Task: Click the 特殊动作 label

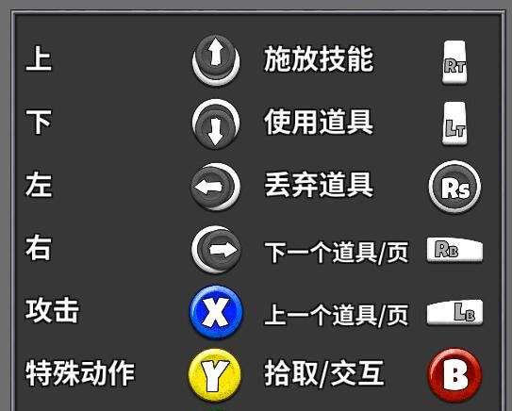Action: click(x=80, y=373)
